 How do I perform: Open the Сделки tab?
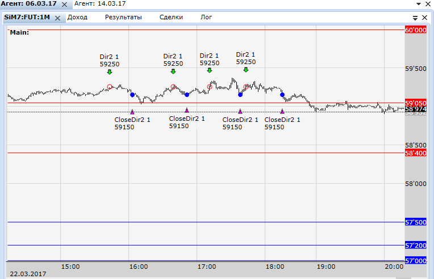(171, 17)
